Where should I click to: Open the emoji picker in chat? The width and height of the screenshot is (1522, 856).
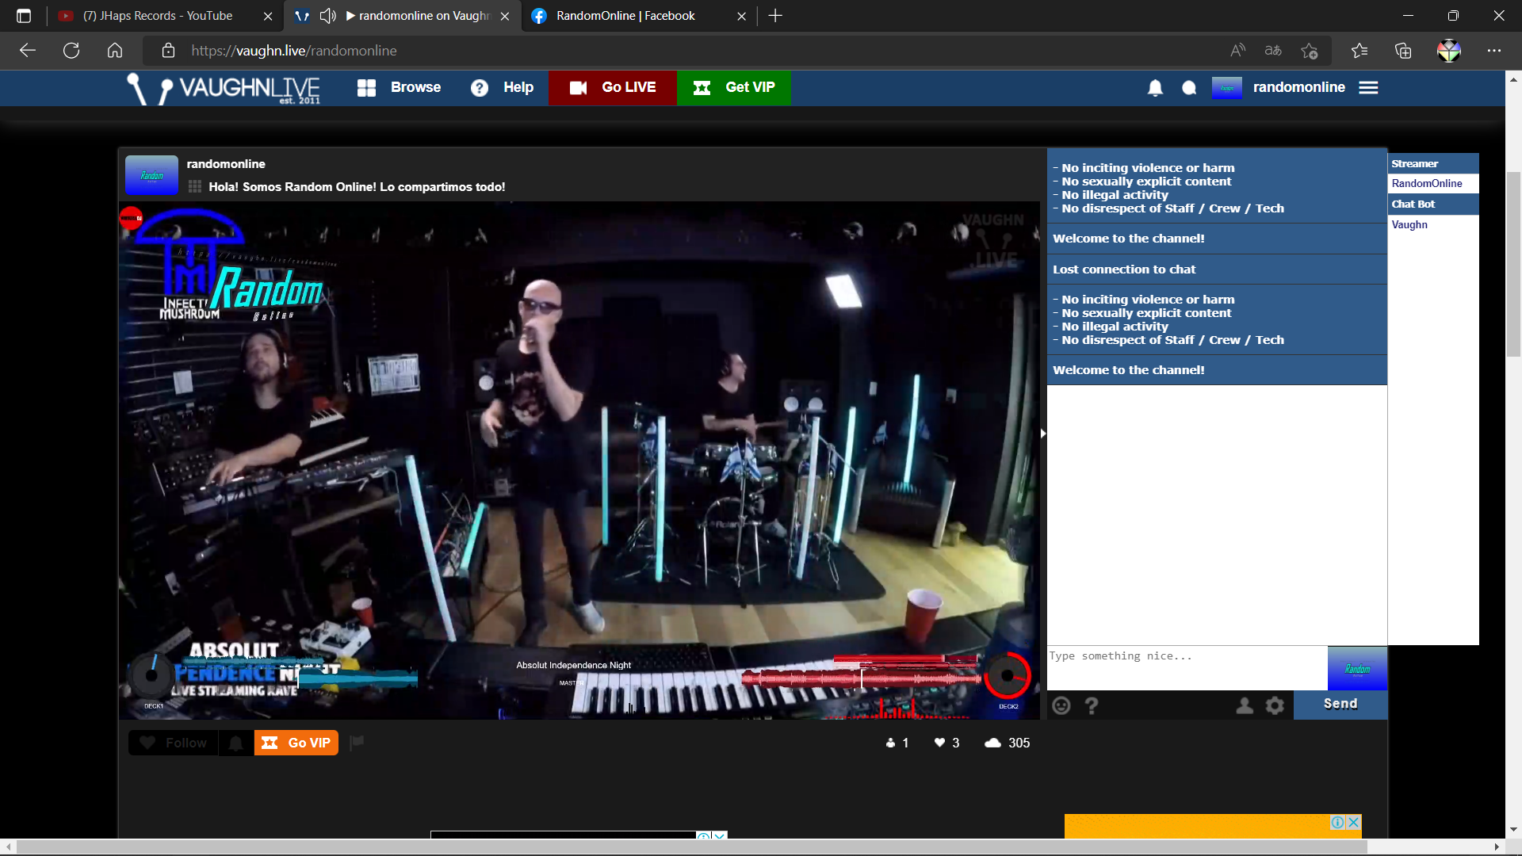(x=1061, y=705)
